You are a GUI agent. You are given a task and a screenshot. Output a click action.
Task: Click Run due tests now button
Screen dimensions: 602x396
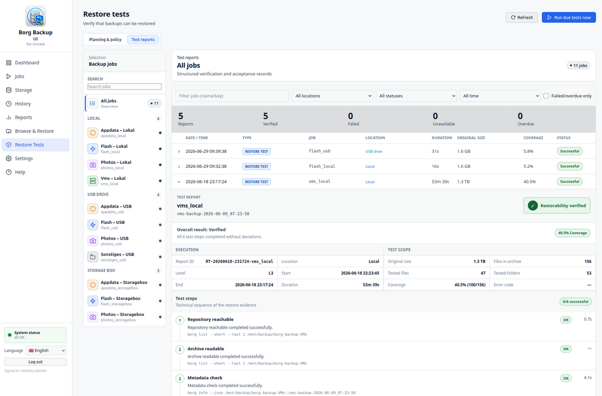pyautogui.click(x=569, y=17)
